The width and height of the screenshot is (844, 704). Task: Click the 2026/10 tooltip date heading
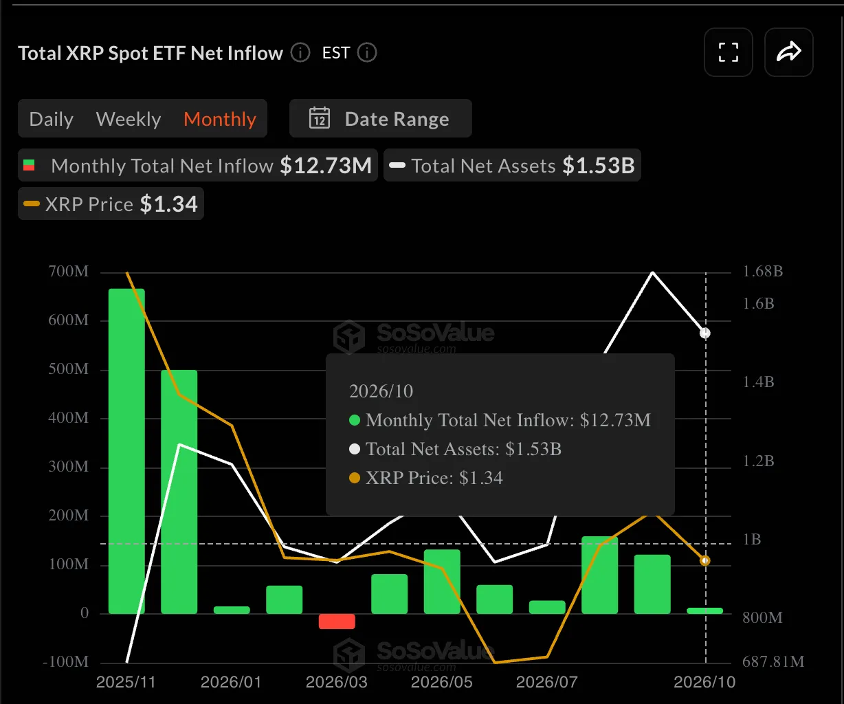[381, 391]
